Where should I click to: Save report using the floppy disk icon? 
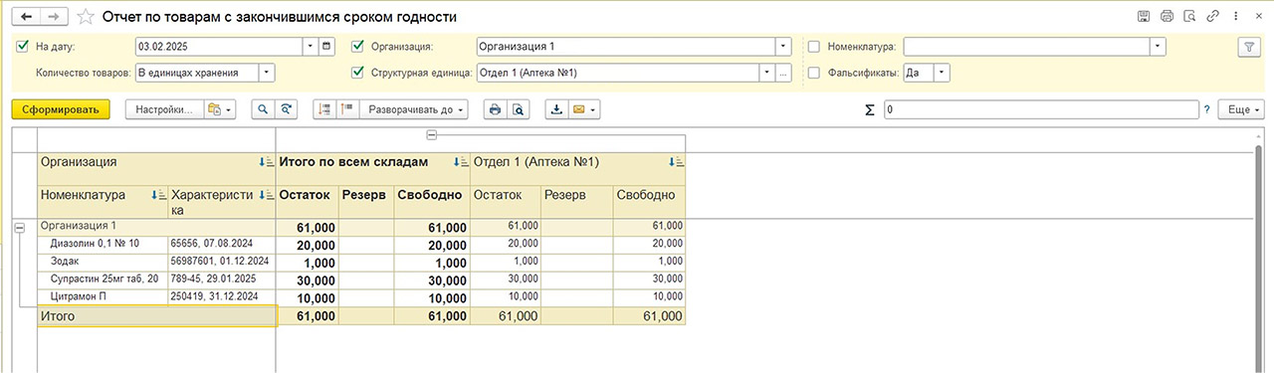pyautogui.click(x=1144, y=17)
